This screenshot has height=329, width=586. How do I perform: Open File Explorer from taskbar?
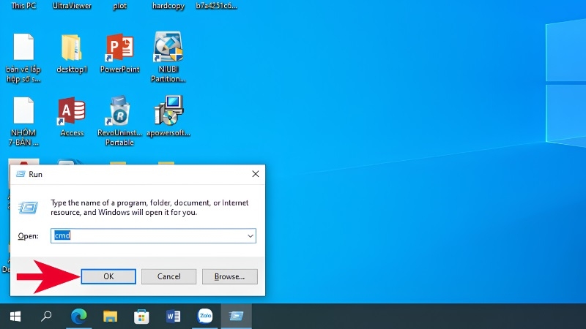pos(111,317)
